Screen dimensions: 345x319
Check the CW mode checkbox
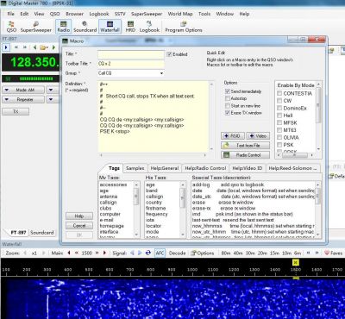(279, 101)
